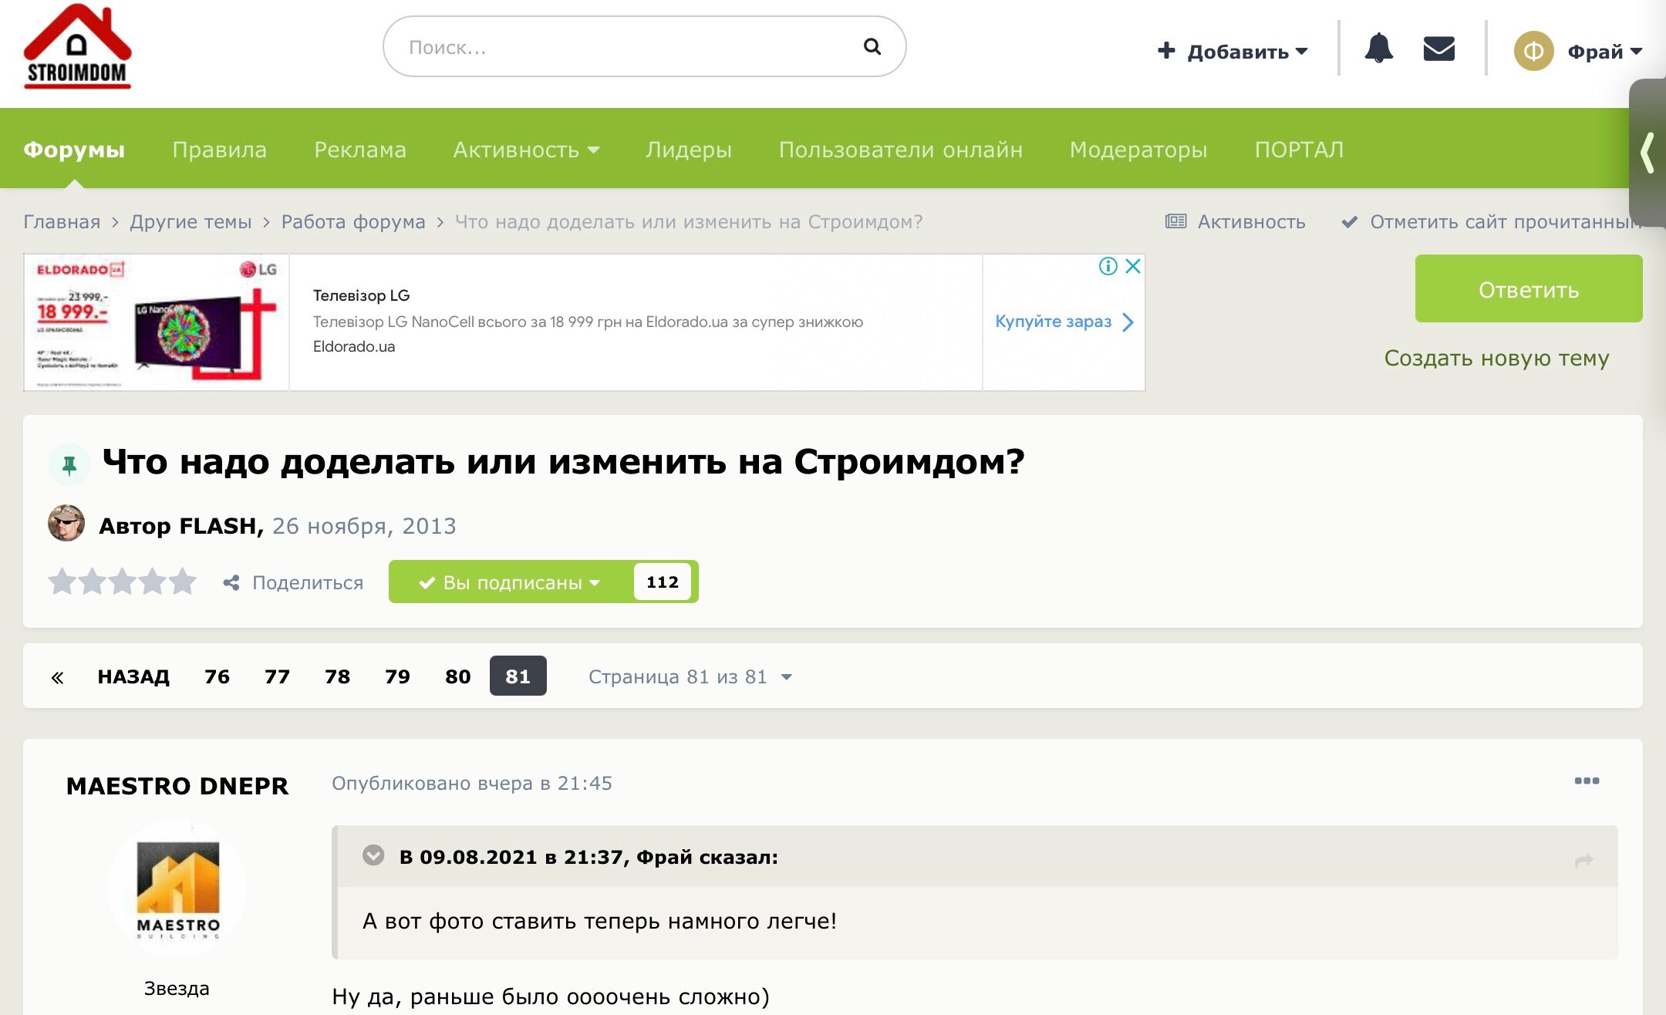The height and width of the screenshot is (1015, 1666).
Task: Click the green 'Ответить' button
Action: [x=1528, y=288]
